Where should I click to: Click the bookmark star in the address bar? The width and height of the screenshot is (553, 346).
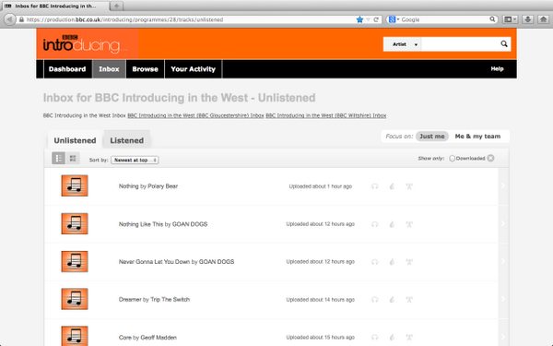coord(359,19)
